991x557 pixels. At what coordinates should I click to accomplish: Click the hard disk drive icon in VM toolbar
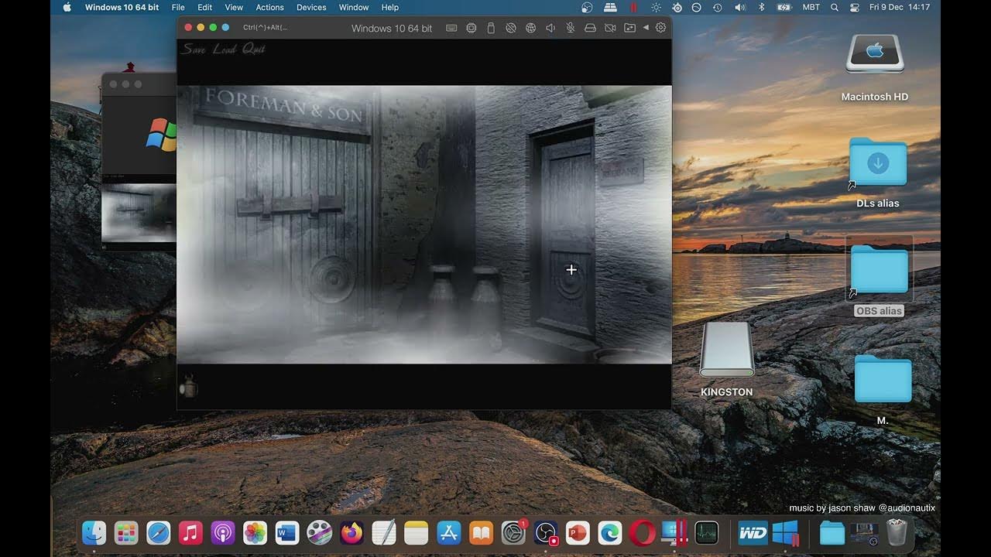(x=590, y=28)
